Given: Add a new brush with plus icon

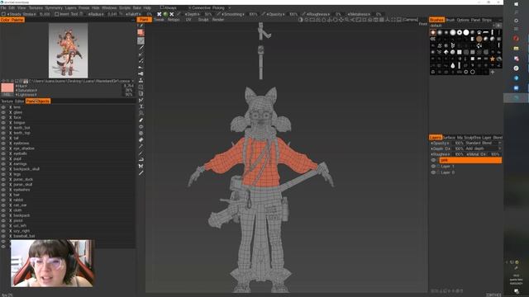Looking at the screenshot, I should click(493, 72).
